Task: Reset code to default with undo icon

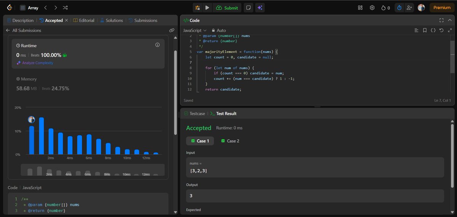Action: point(441,30)
